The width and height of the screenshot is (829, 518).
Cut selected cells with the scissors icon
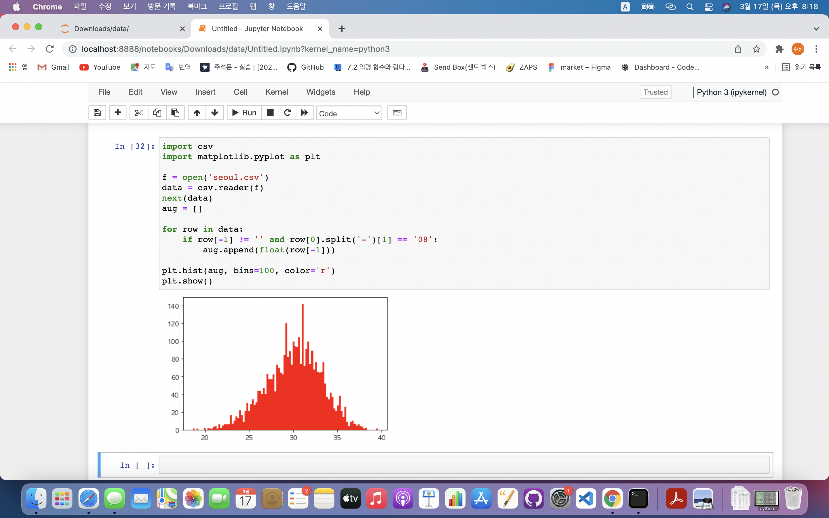139,113
